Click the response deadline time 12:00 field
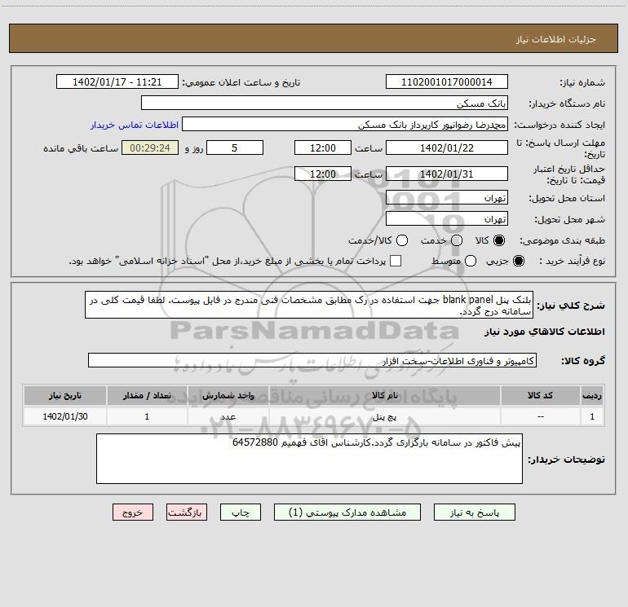628x607 pixels. tap(323, 147)
